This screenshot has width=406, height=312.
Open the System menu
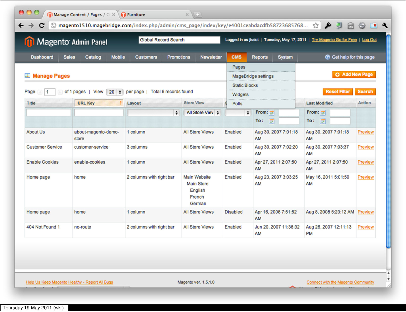[285, 57]
